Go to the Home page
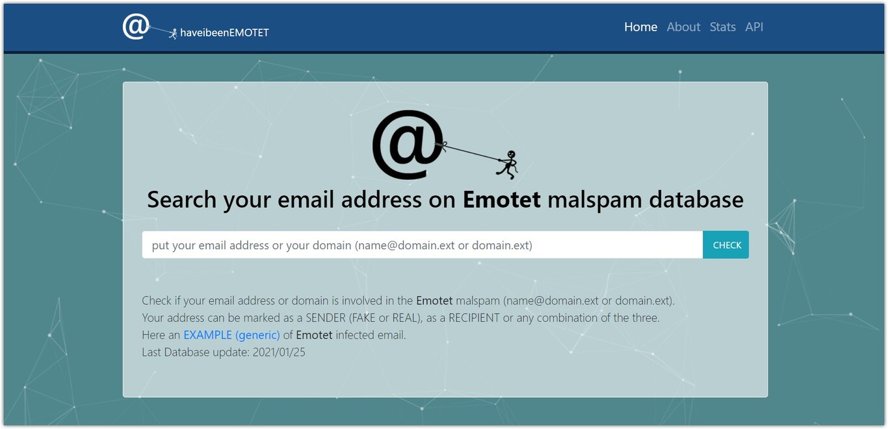 click(640, 27)
